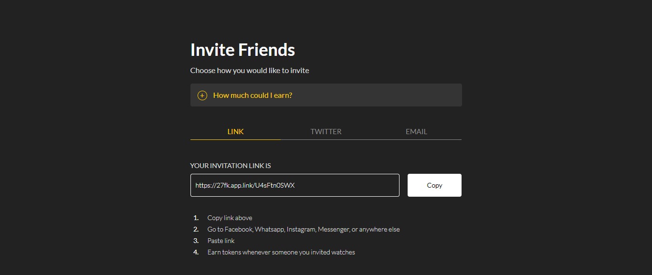
Task: Click the word "Messenger" in step two
Action: click(x=333, y=229)
